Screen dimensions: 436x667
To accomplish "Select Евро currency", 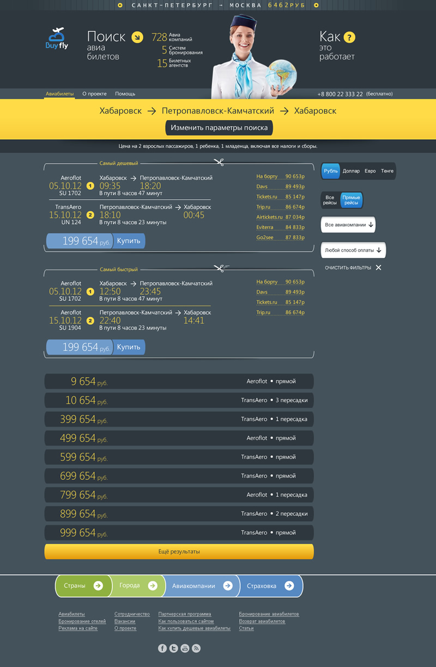I will point(370,171).
